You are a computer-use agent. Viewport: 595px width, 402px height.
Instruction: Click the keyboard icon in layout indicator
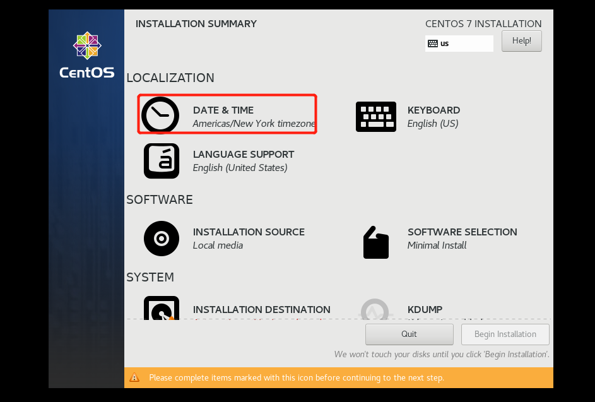pos(433,44)
